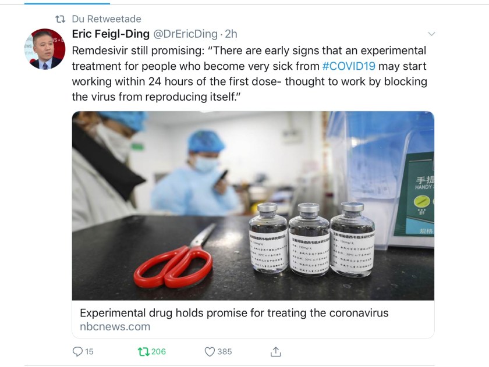Open the article headline about experimental drug
The width and height of the screenshot is (489, 367).
[x=234, y=313]
